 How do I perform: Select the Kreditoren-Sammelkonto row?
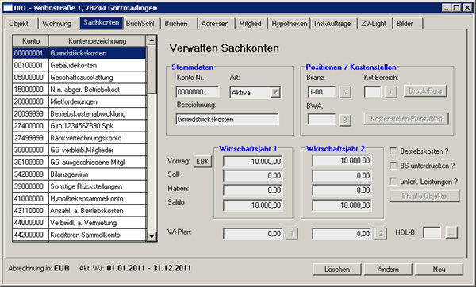(x=79, y=235)
